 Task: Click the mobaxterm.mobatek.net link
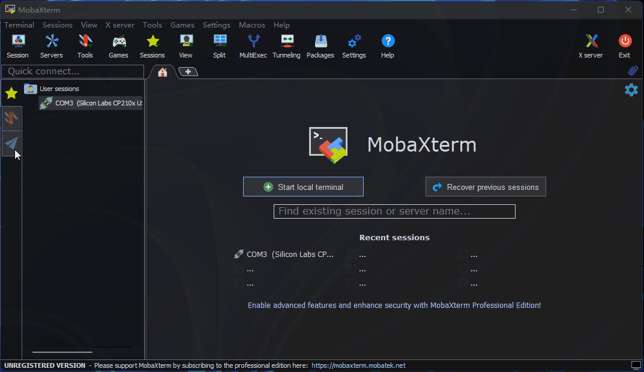[358, 365]
